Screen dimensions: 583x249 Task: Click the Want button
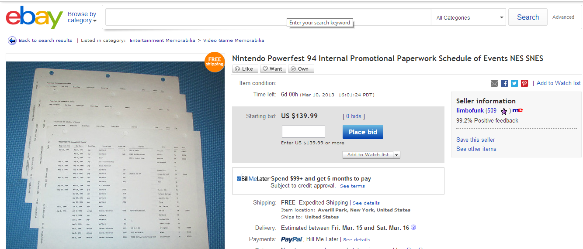coord(273,69)
